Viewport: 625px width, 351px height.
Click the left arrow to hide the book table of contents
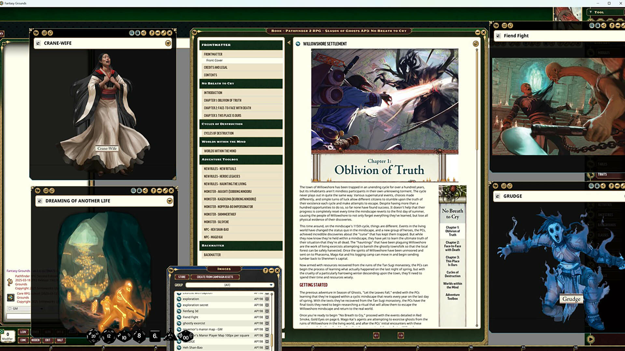click(x=289, y=42)
